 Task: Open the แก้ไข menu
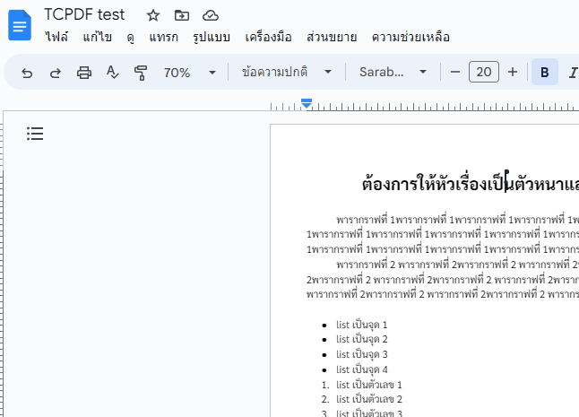97,37
